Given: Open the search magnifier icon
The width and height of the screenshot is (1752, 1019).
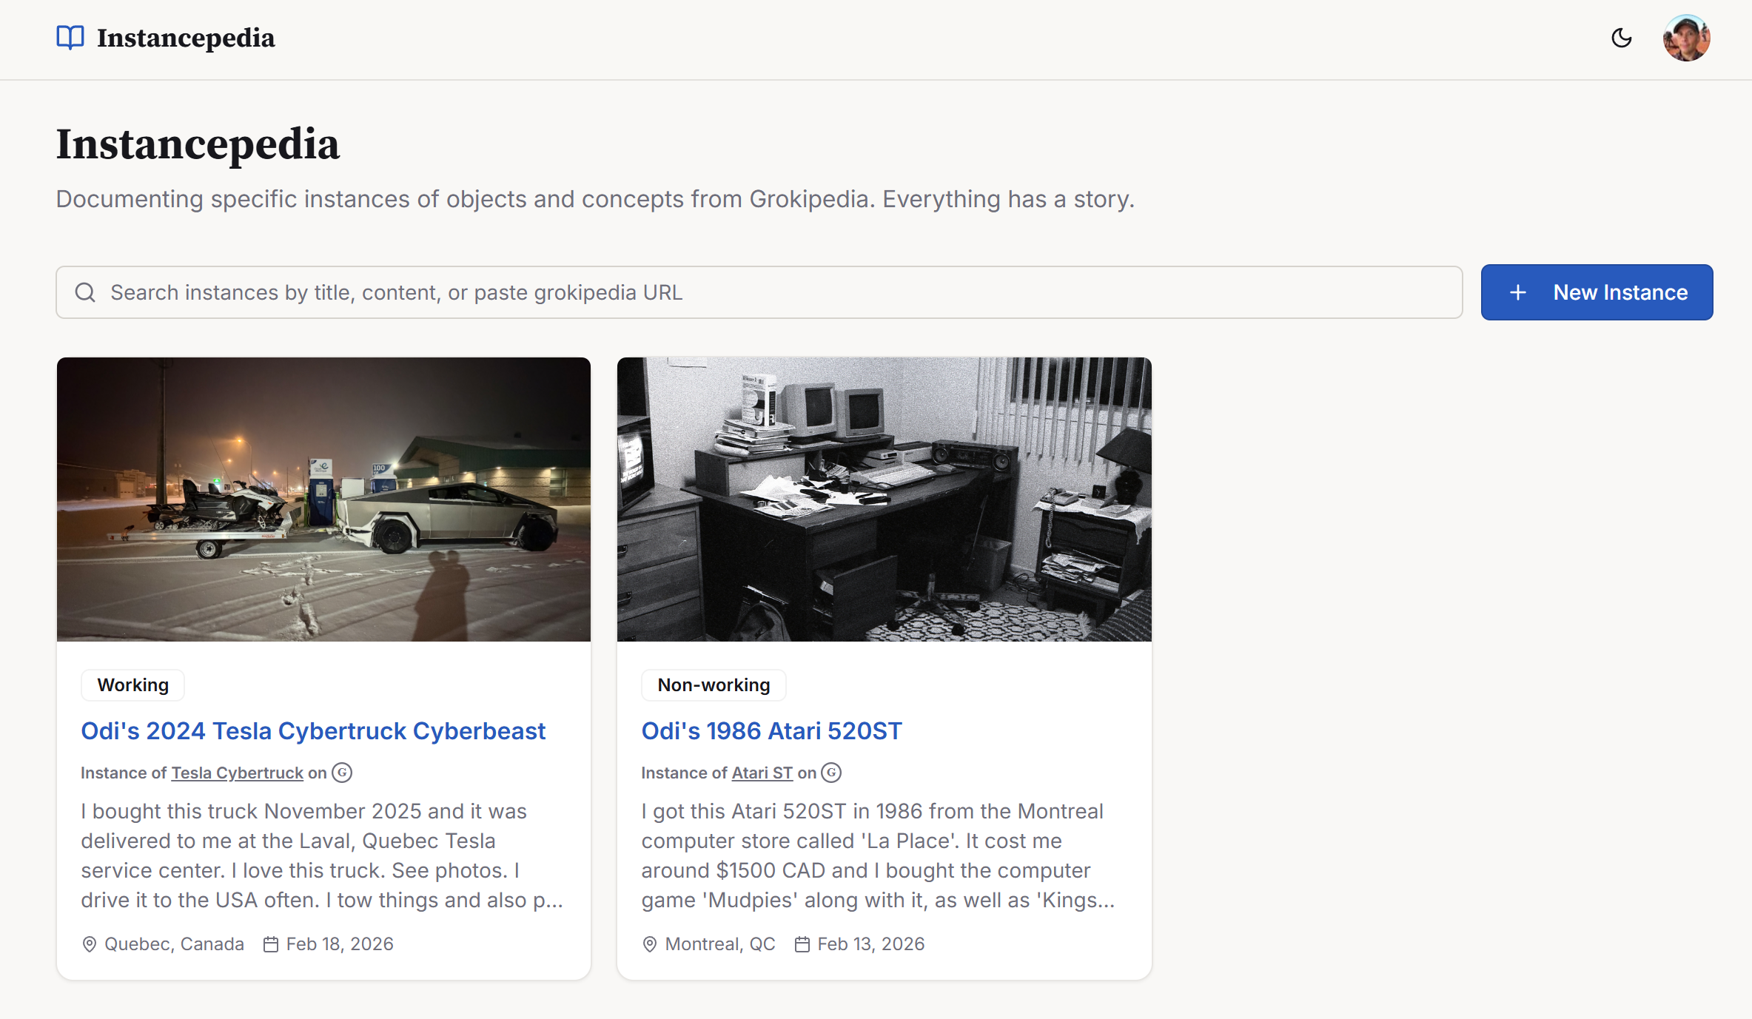Looking at the screenshot, I should [x=85, y=292].
